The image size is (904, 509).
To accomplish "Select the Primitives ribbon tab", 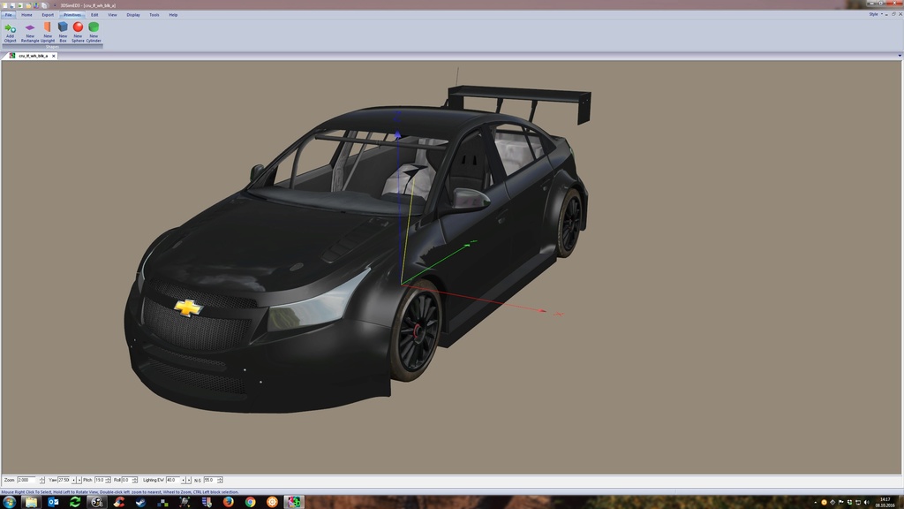I will coord(72,15).
